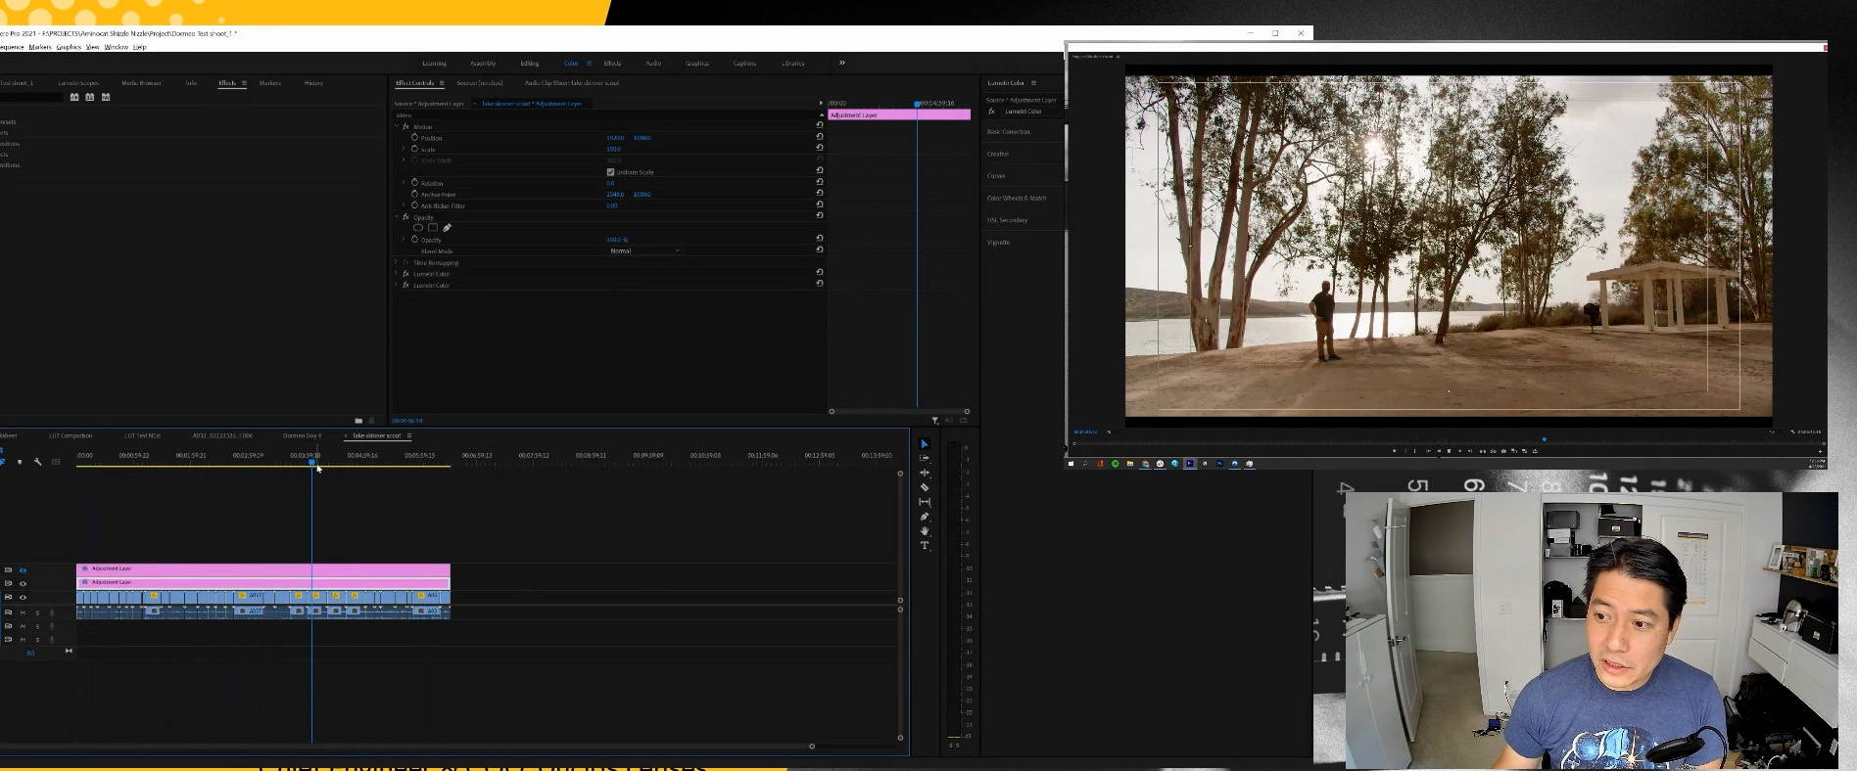
Task: Click the 32-bit Color effects filter icon
Action: point(90,97)
